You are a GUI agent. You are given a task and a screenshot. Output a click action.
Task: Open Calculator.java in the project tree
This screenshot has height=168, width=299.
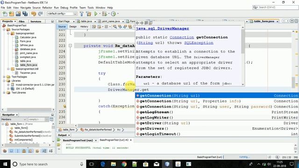pos(28,37)
